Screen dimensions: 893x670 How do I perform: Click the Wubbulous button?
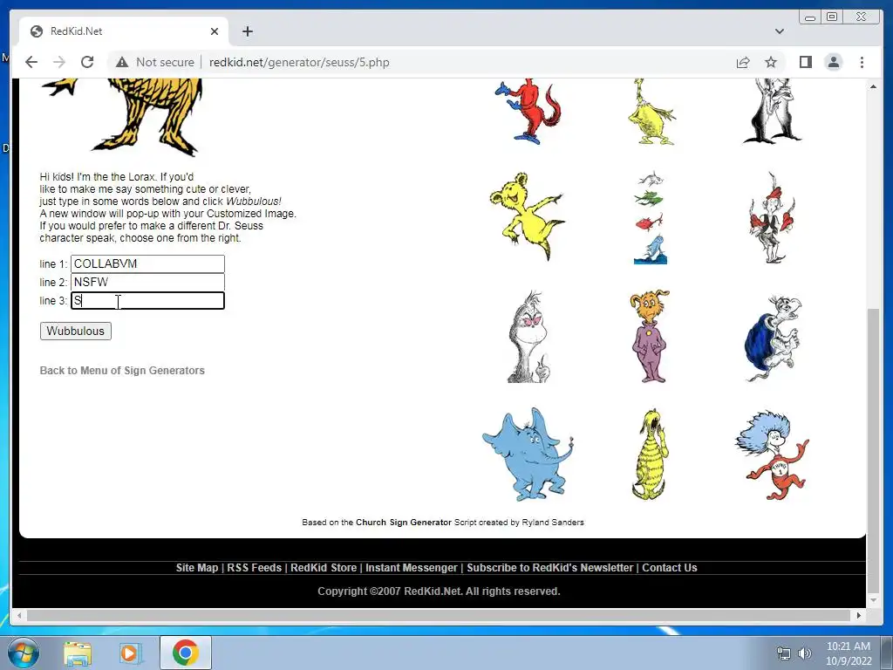pos(76,331)
